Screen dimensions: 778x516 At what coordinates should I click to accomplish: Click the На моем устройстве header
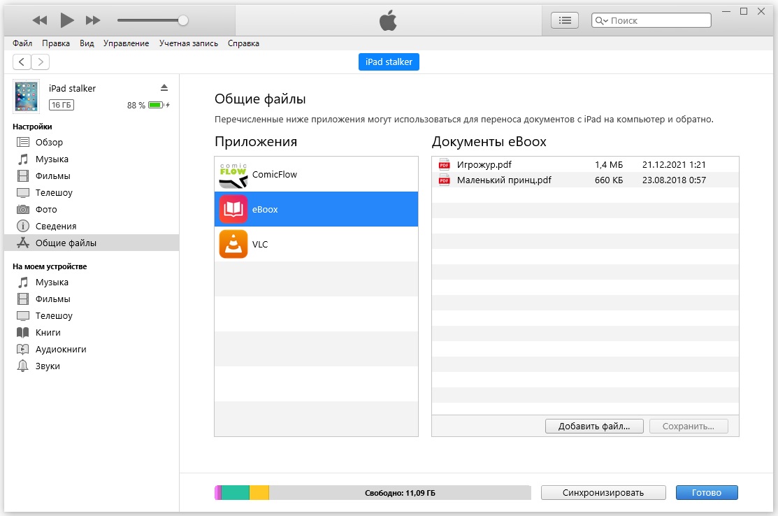tap(50, 266)
